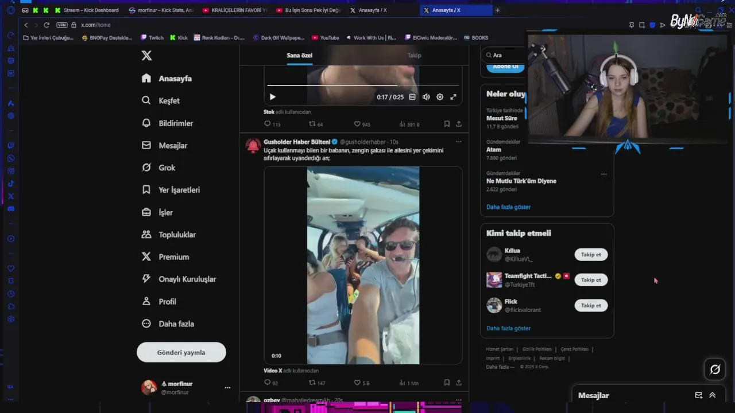Image resolution: width=735 pixels, height=413 pixels.
Task: Toggle captions on the top video
Action: [x=412, y=97]
